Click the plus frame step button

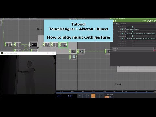click(x=102, y=96)
